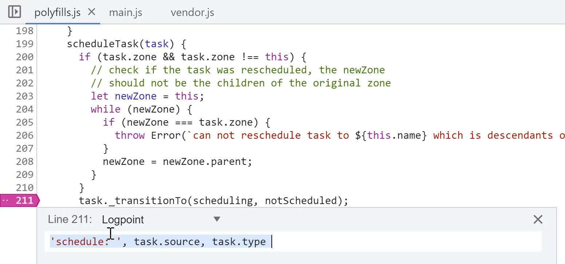The height and width of the screenshot is (264, 565).
Task: Toggle the logpoint marker on line 211
Action: 20,200
